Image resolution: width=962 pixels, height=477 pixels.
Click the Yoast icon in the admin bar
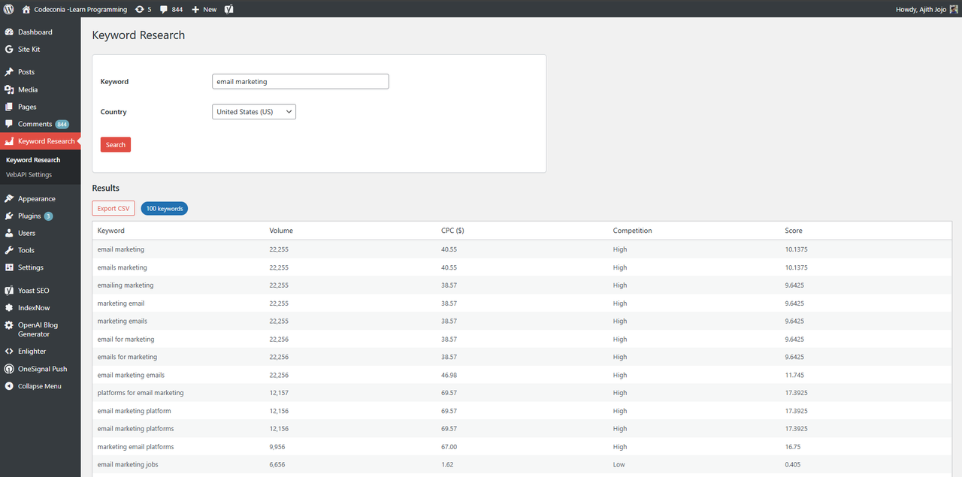tap(228, 9)
